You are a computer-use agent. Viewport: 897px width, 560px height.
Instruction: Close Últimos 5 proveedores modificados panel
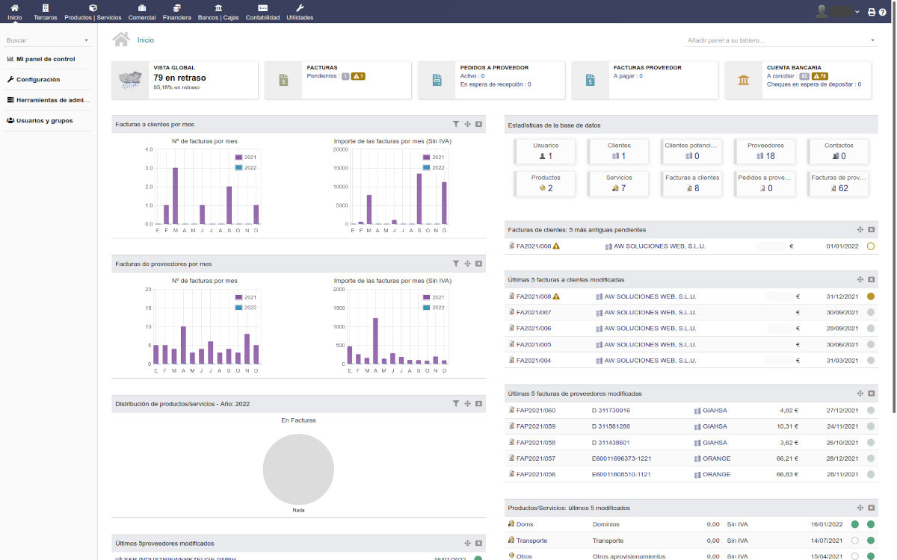coord(478,543)
